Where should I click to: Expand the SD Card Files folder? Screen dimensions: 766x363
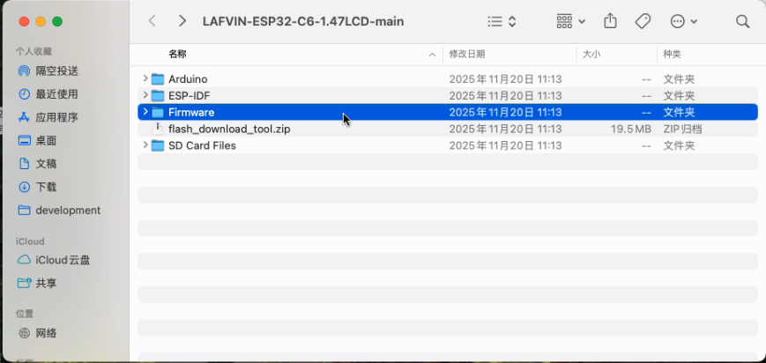(x=145, y=145)
